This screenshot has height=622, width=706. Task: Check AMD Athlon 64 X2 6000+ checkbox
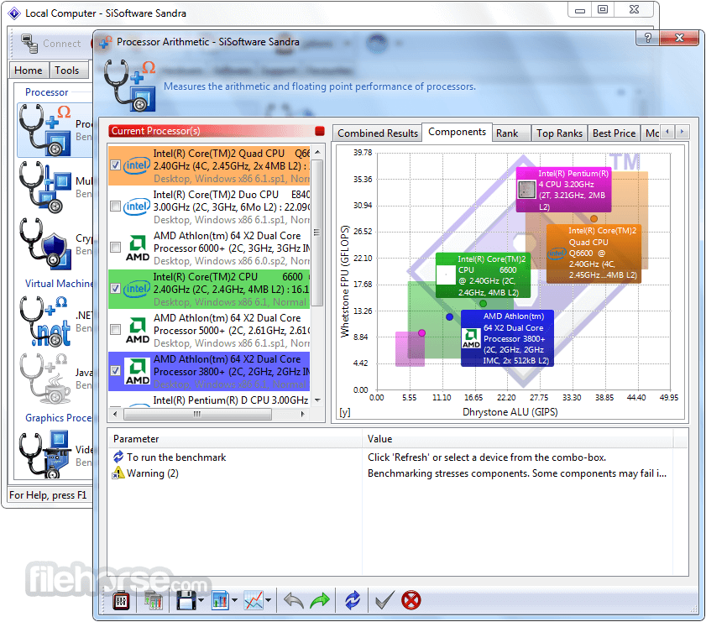(x=115, y=248)
